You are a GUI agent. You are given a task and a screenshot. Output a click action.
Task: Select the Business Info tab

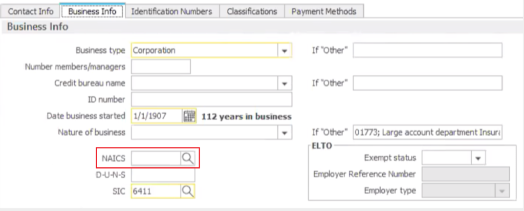tap(92, 11)
